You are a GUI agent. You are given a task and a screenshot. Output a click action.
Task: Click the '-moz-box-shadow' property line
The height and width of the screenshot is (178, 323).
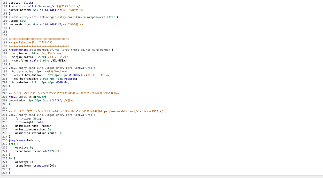coord(44,79)
